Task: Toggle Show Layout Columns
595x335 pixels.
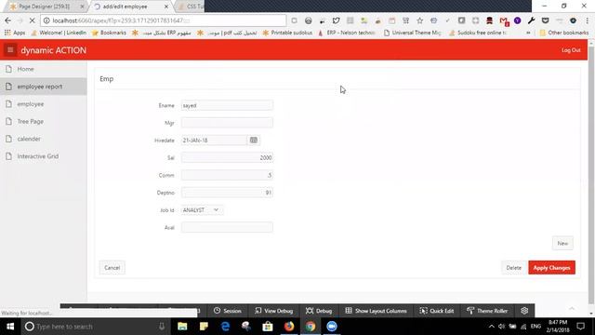Action: click(376, 311)
